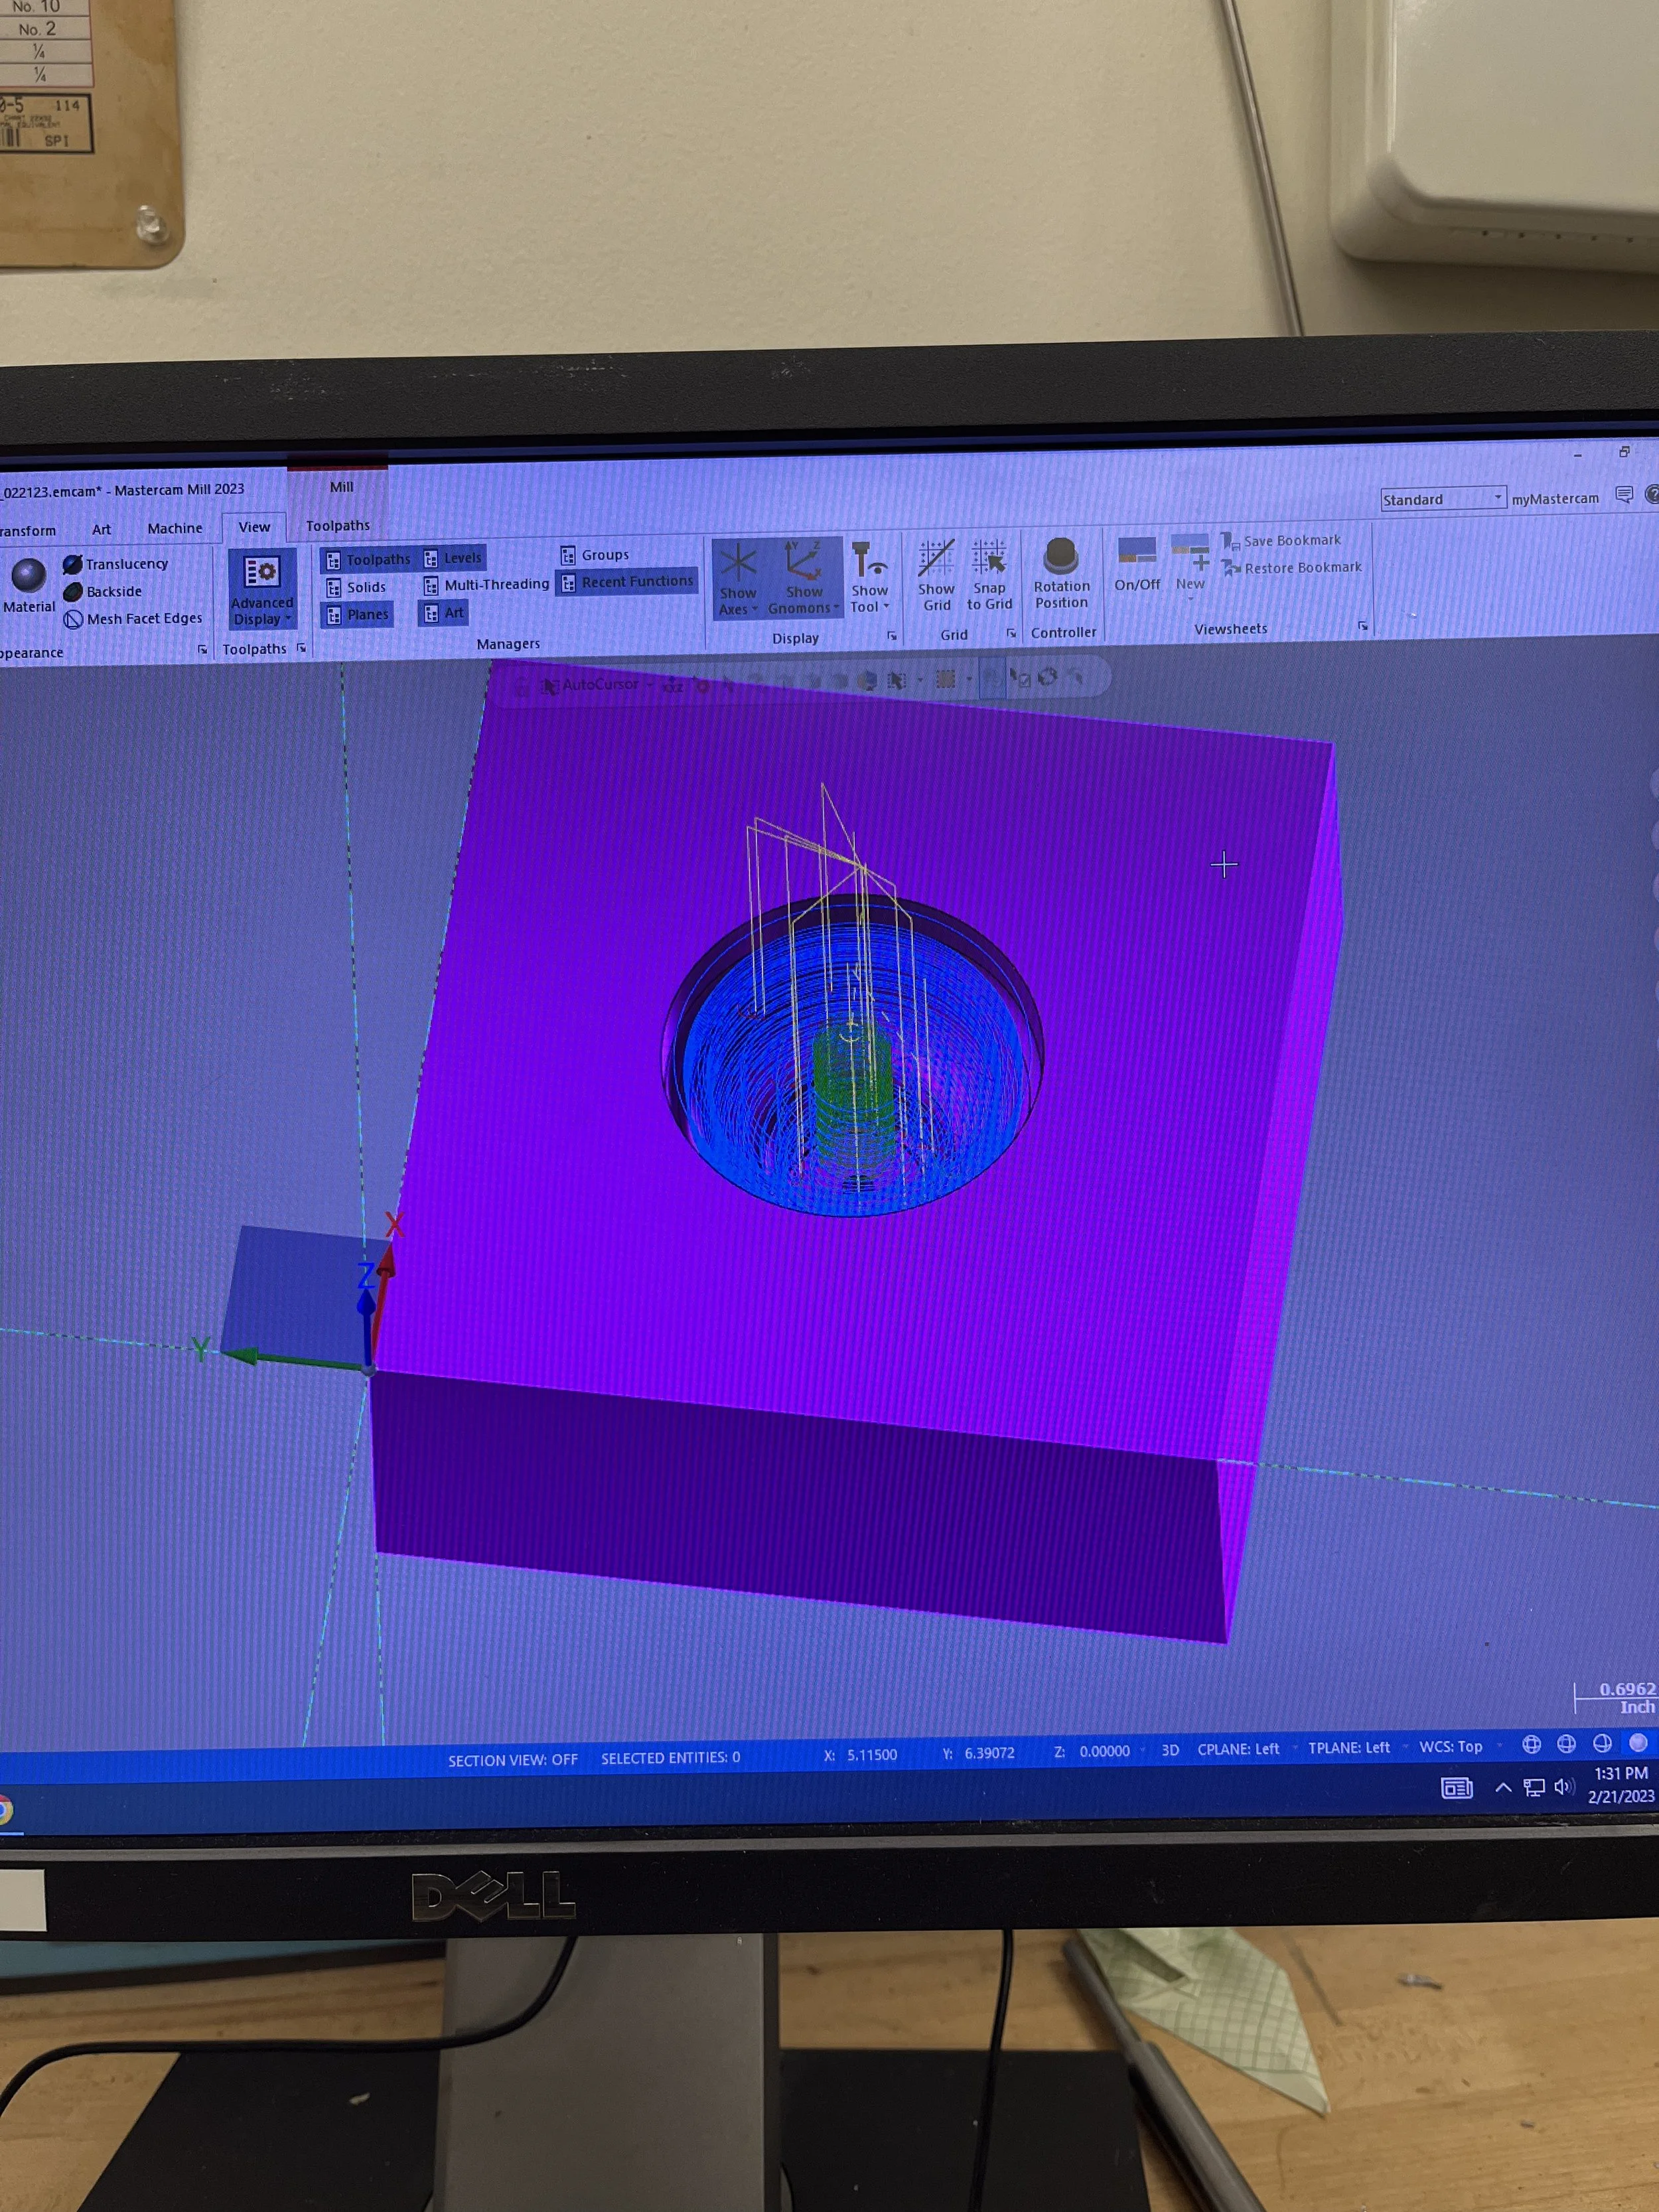Toggle the 3D mode in status bar
This screenshot has height=2212, width=1659.
click(1170, 1750)
